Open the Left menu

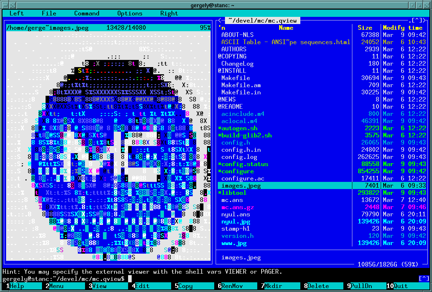point(17,13)
